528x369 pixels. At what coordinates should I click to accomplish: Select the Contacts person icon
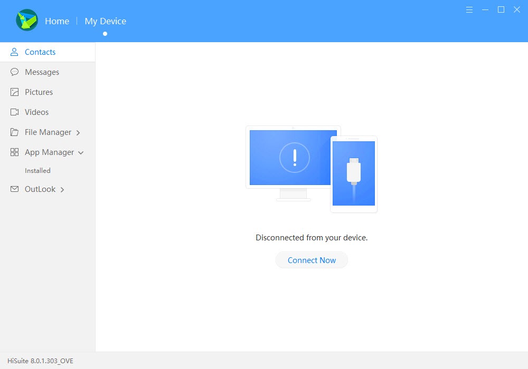point(15,52)
